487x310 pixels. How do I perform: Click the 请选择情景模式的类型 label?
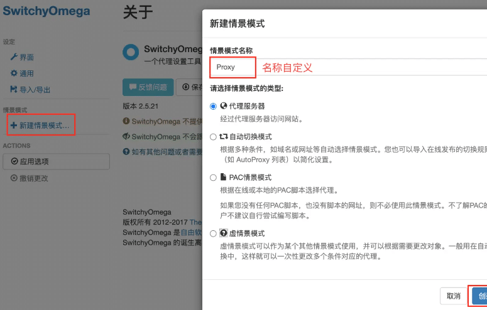[x=246, y=88]
